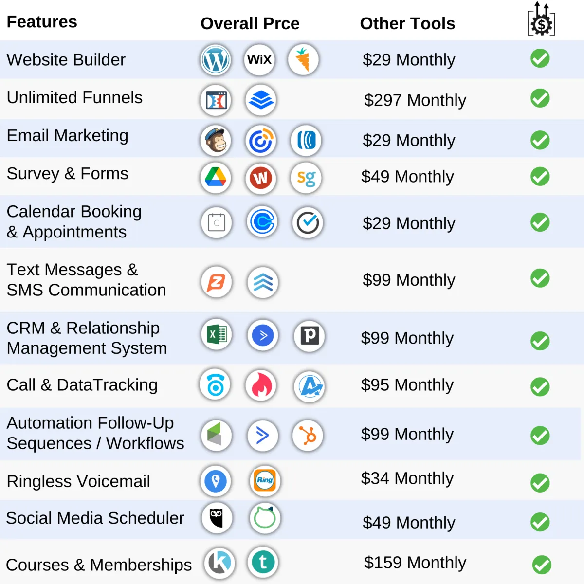
Task: Click the HubSpot orange sprocket icon
Action: 308,435
